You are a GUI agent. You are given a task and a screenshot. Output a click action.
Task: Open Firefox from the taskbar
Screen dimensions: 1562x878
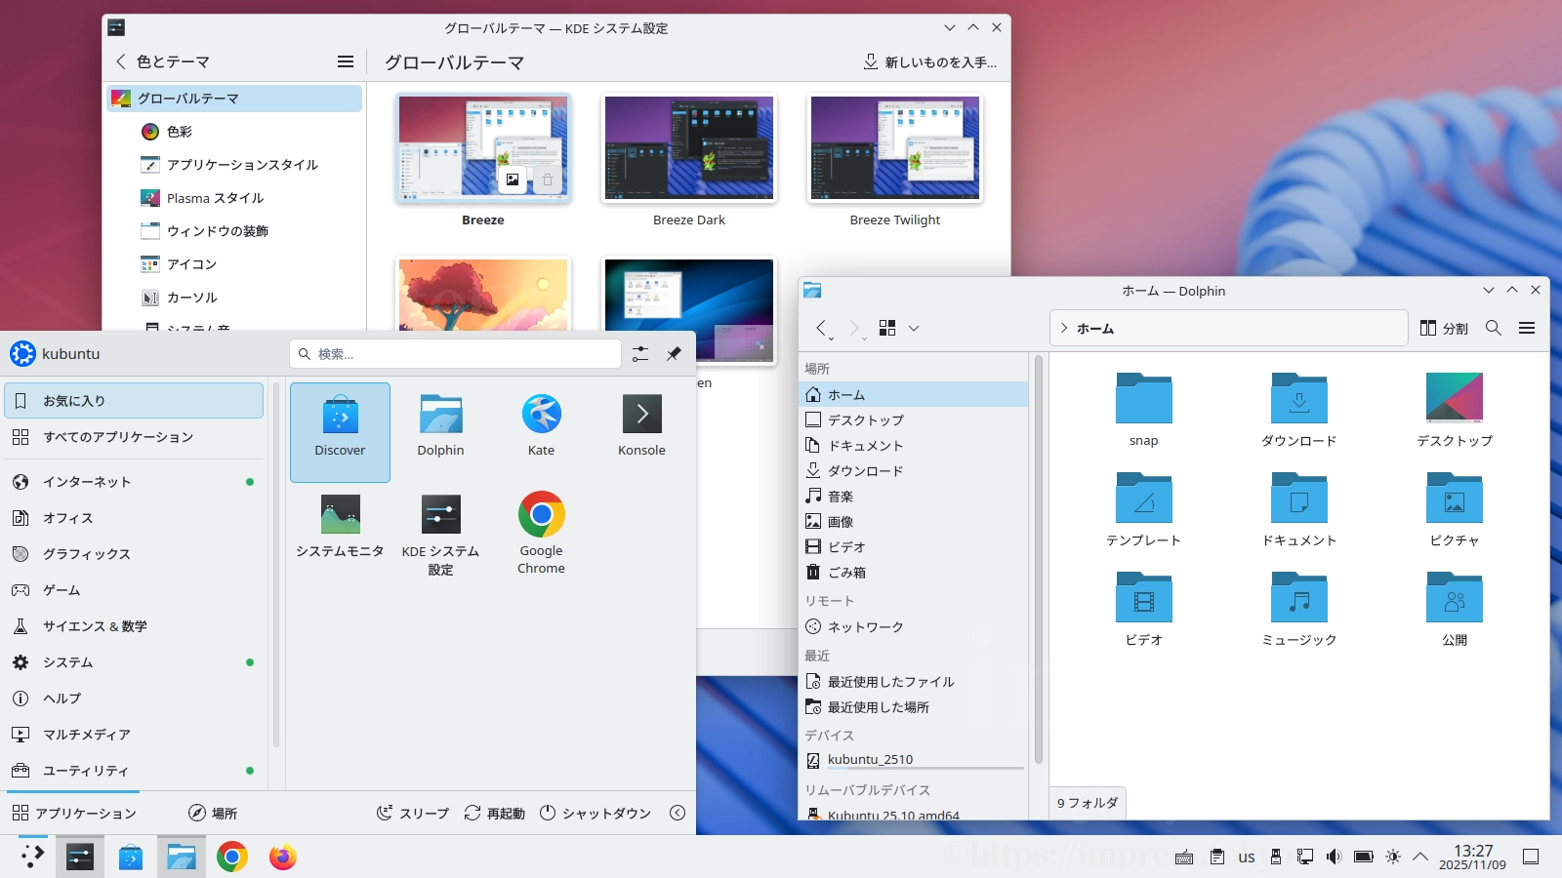(x=283, y=857)
